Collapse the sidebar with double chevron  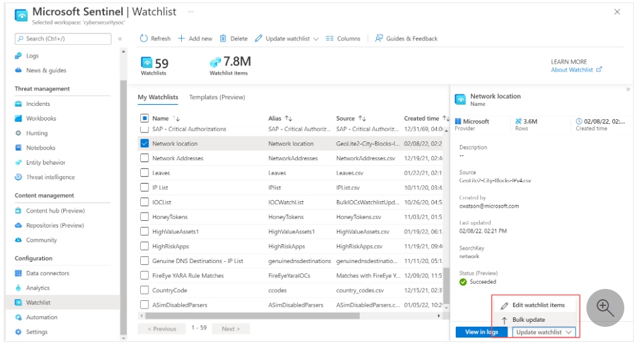(120, 39)
